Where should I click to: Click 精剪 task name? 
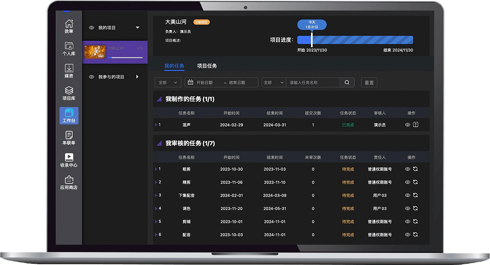[x=187, y=182]
